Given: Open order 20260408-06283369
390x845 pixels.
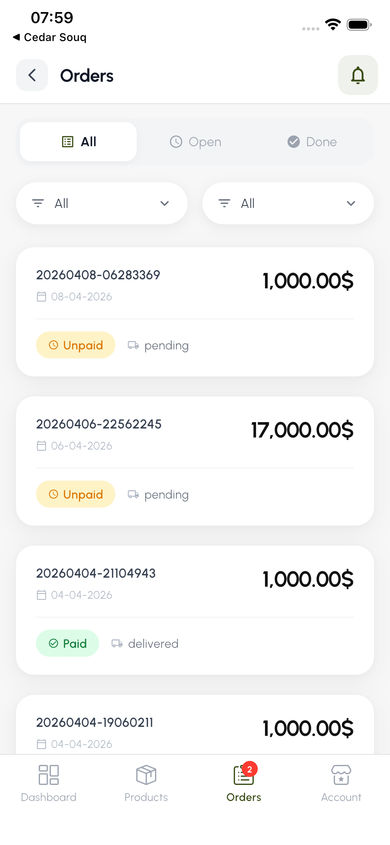Looking at the screenshot, I should pyautogui.click(x=98, y=275).
